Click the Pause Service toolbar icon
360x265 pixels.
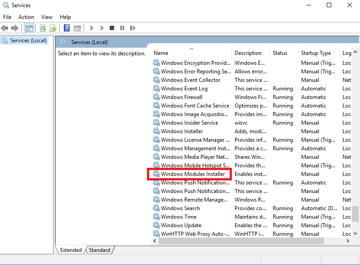[122, 28]
